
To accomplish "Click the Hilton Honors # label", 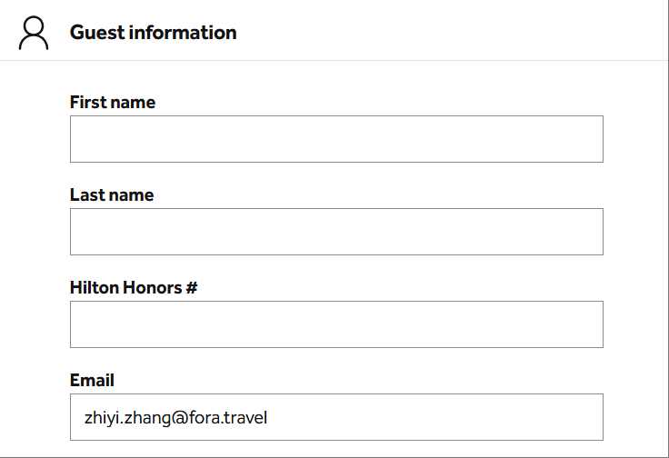I will pos(134,288).
